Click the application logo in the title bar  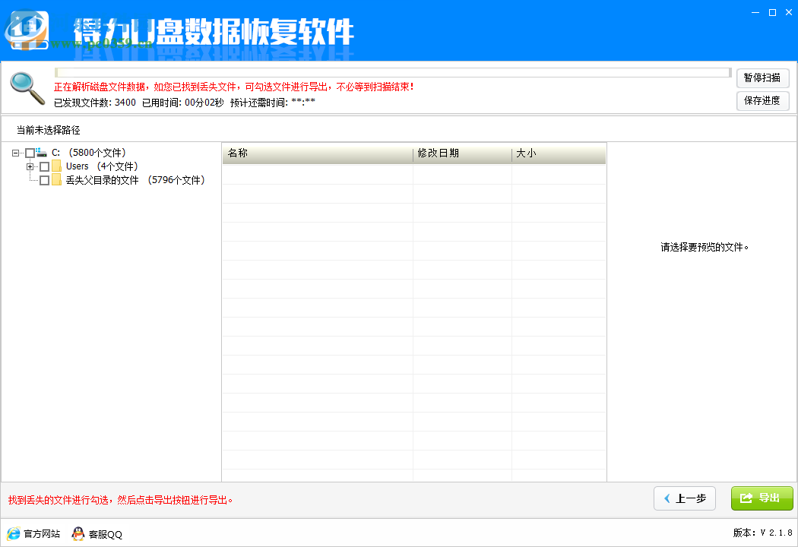(x=26, y=28)
